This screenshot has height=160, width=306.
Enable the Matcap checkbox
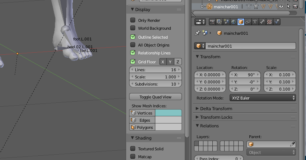[133, 156]
